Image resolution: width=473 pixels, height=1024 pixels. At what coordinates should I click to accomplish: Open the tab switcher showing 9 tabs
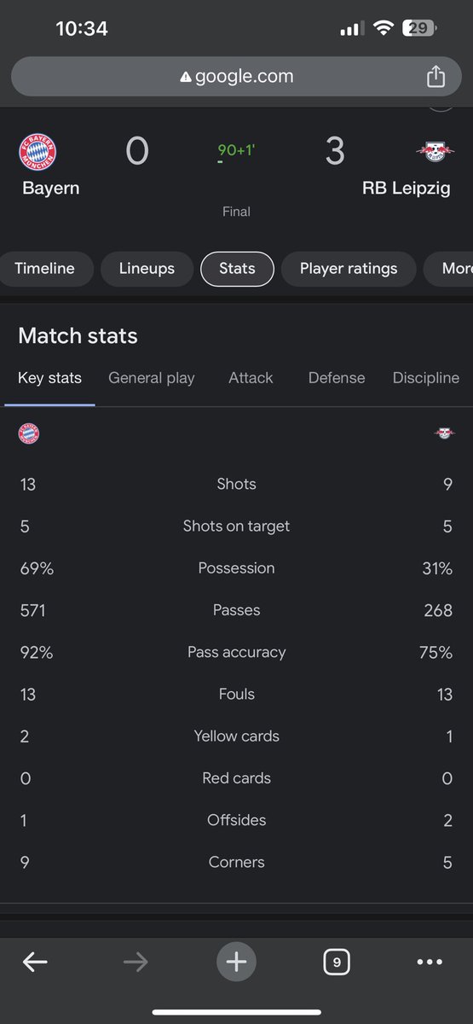[x=337, y=963]
